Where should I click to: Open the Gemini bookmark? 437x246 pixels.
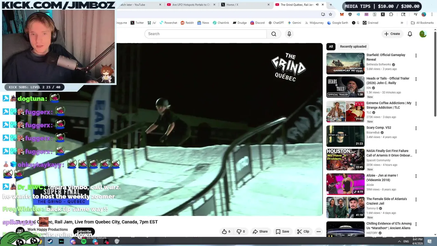(x=294, y=23)
